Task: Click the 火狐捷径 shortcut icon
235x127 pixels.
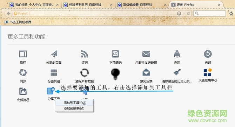Action: (23, 91)
